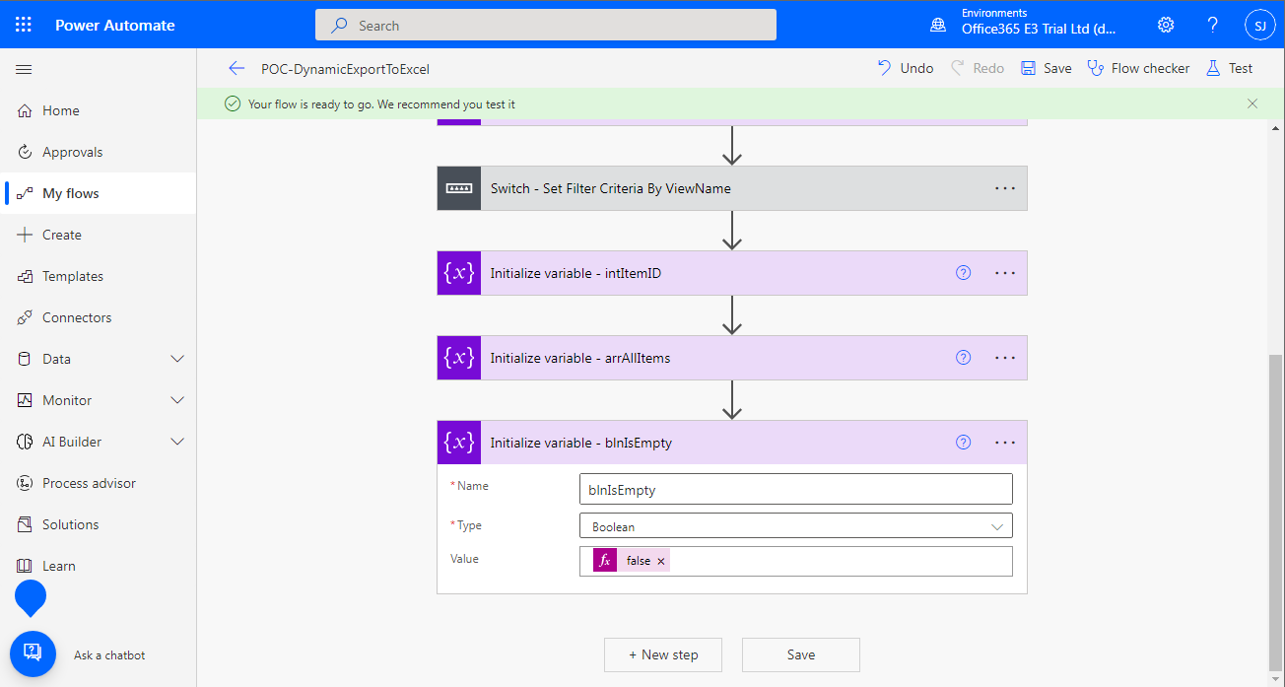Expand the Data section chevron

[x=178, y=359]
